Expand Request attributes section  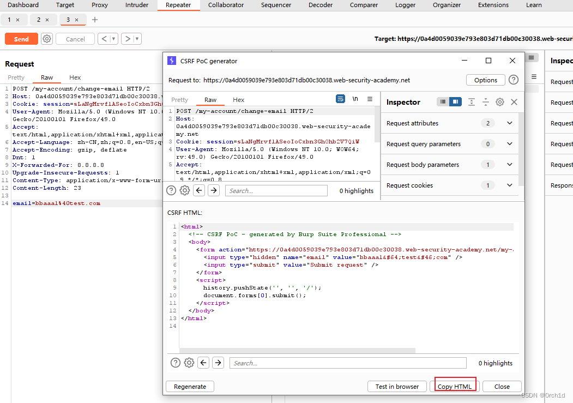coord(509,123)
